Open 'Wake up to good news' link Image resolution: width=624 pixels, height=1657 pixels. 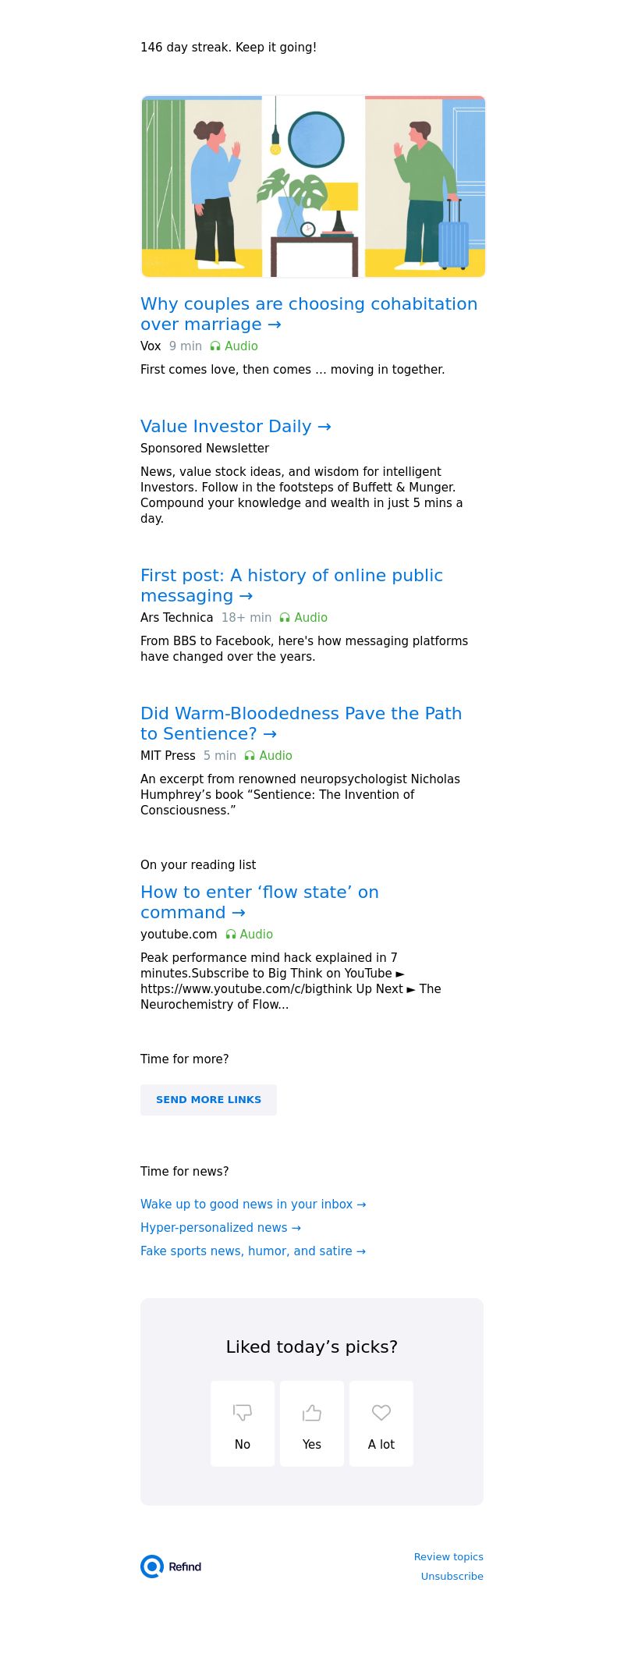click(253, 1205)
